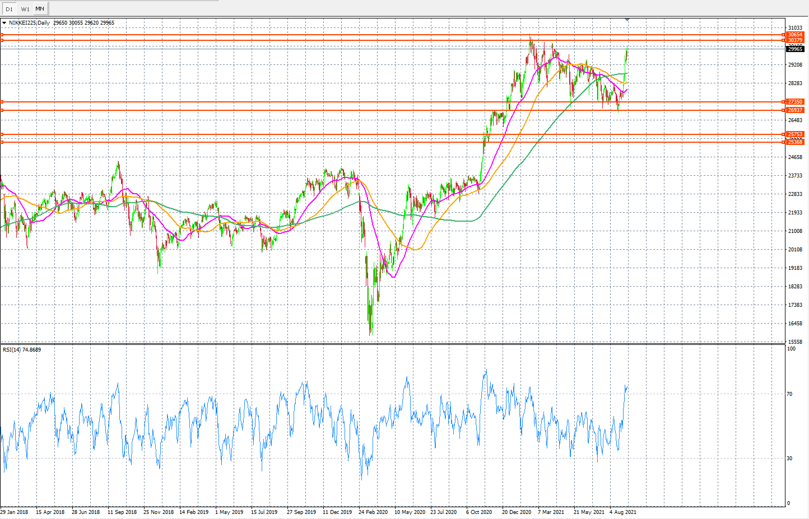Click the 21 May 2021 date label

tap(589, 512)
